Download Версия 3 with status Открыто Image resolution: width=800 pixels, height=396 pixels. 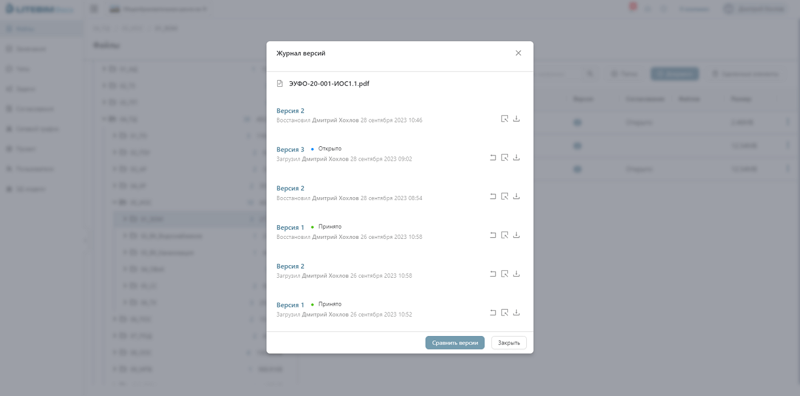(517, 158)
